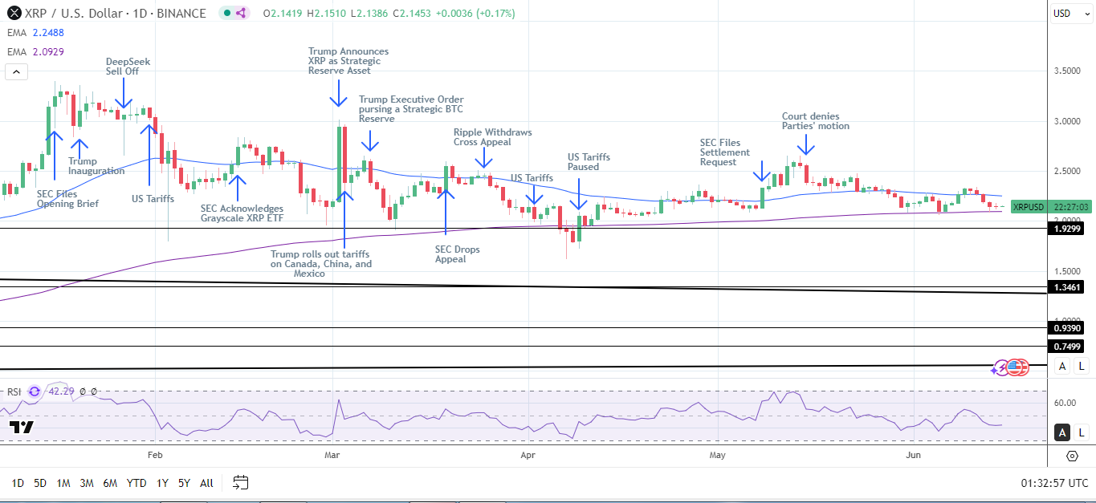Click the Mar label on the time axis

tap(331, 455)
